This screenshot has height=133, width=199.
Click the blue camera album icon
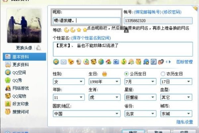[116, 62]
